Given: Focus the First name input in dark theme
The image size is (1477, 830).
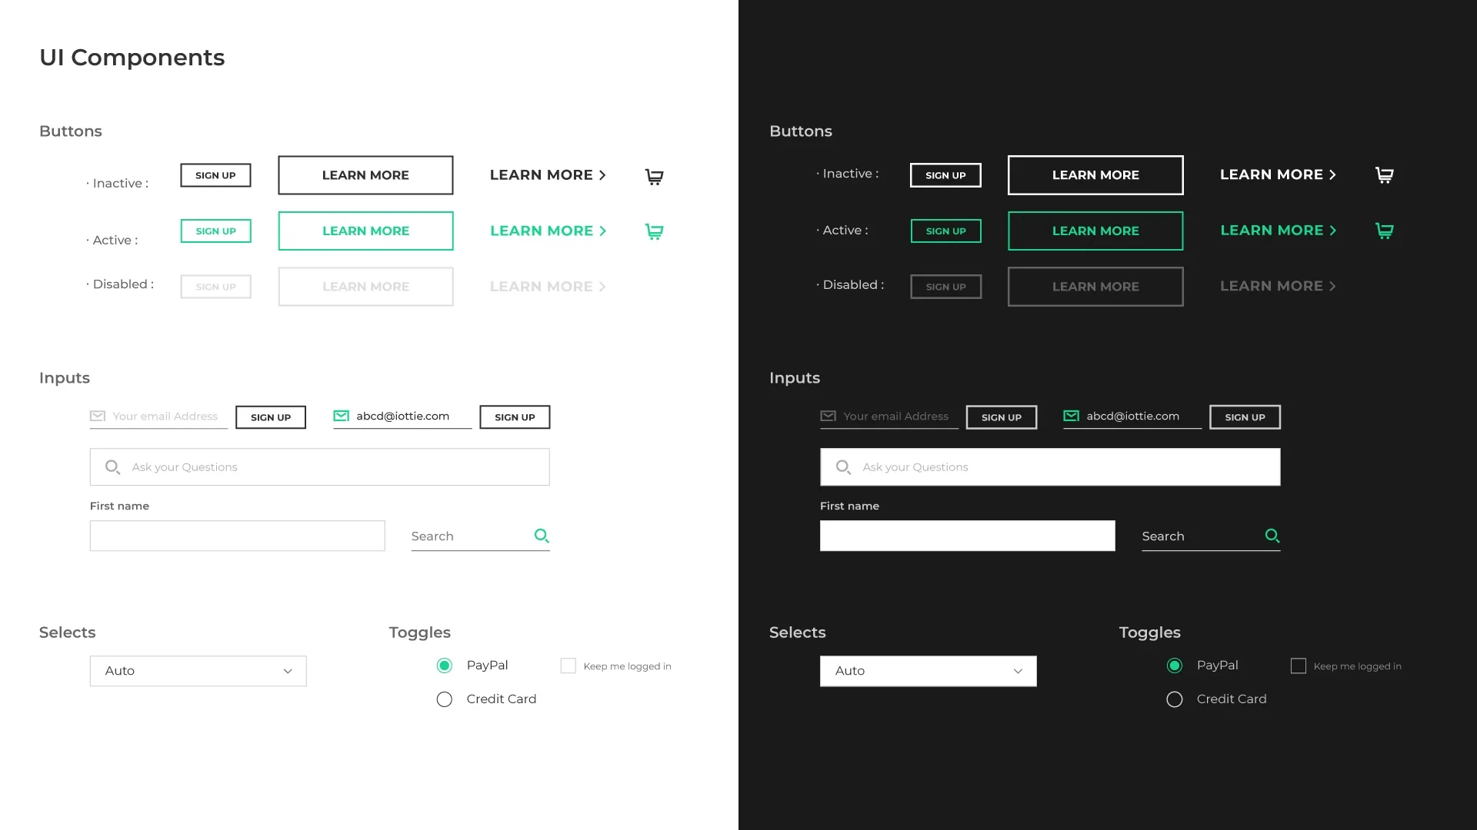Looking at the screenshot, I should click(967, 536).
